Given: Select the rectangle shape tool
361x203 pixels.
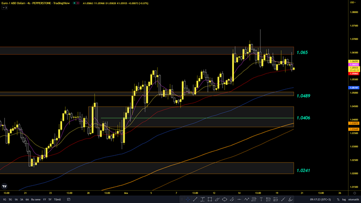Looking at the screenshot, I should [210, 200].
